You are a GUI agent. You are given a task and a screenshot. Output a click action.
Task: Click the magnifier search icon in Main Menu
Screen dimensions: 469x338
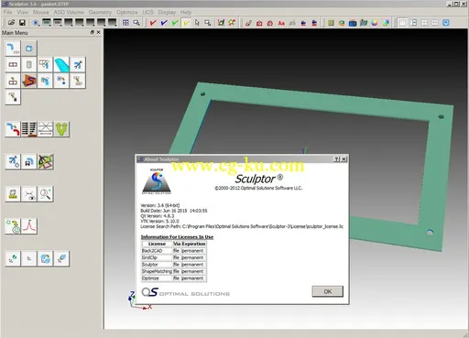pos(45,194)
